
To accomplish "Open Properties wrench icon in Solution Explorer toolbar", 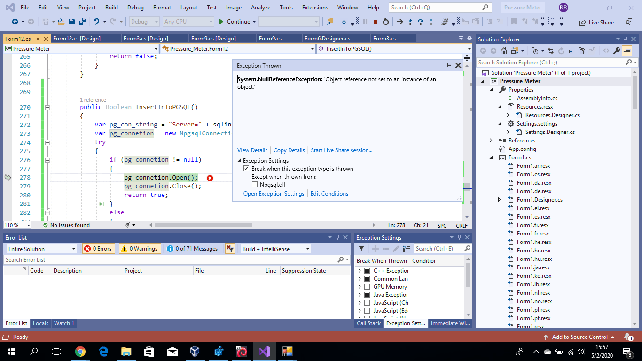I will pyautogui.click(x=617, y=51).
